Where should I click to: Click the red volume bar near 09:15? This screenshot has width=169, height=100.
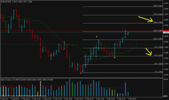11,91
